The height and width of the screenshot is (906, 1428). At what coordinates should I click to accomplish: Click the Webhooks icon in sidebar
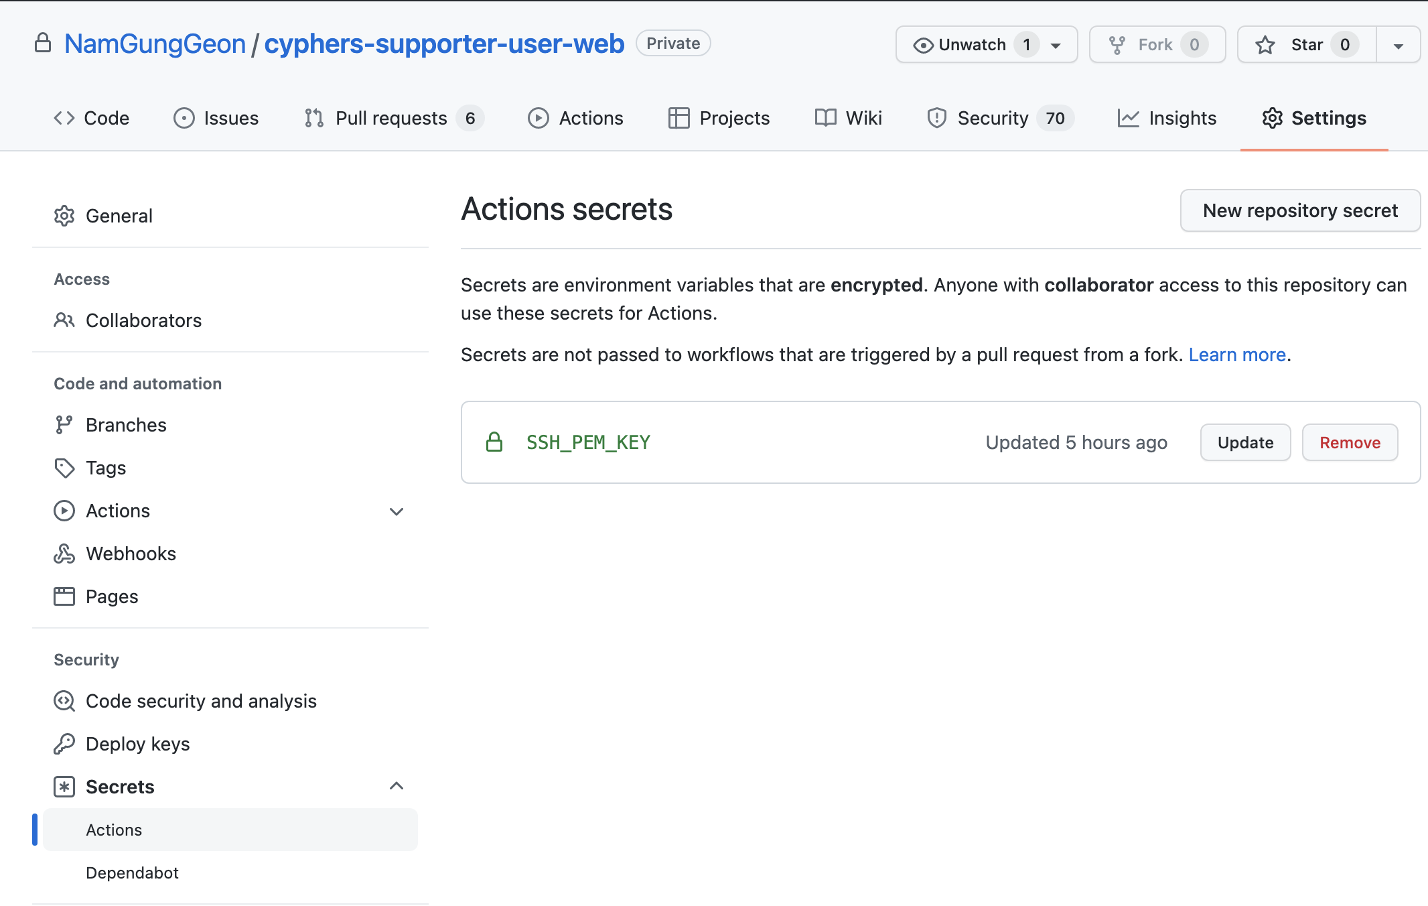[x=64, y=554]
